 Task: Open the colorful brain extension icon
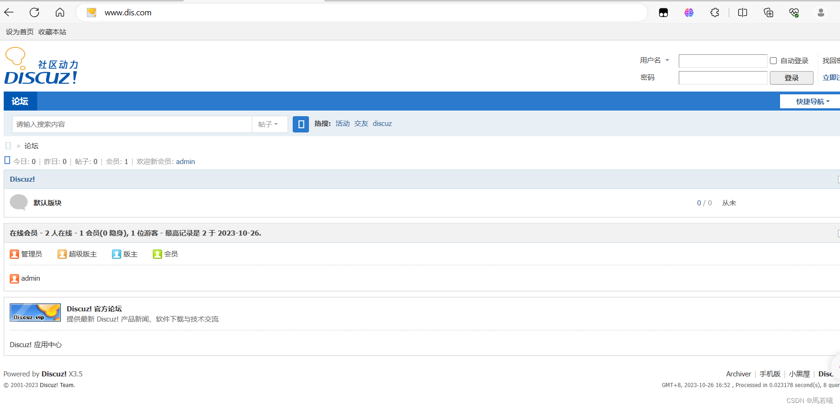point(689,13)
